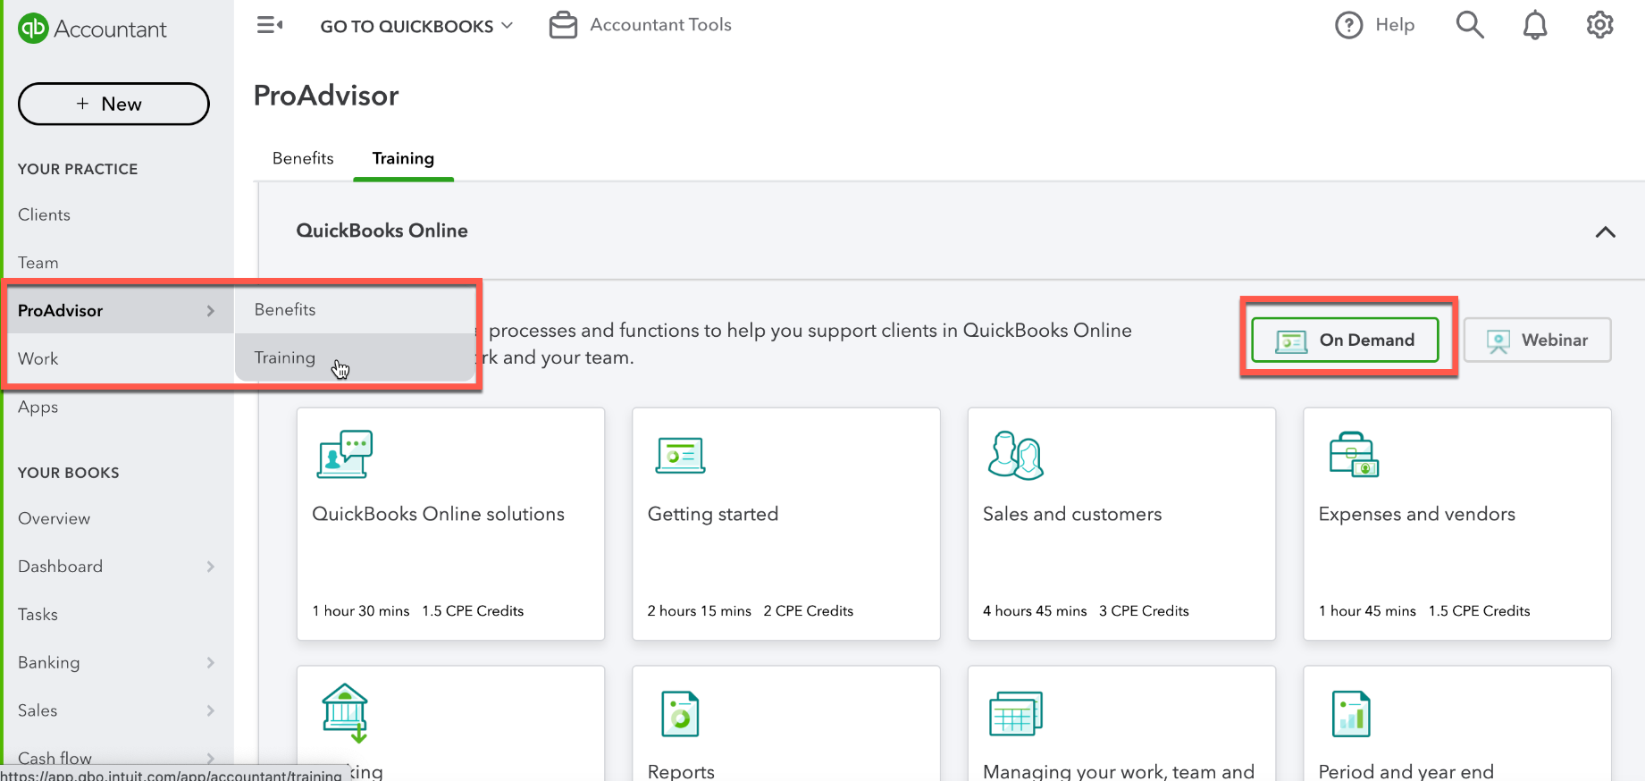Click the YOUR PRACTICE heading
The width and height of the screenshot is (1645, 781).
(x=78, y=169)
